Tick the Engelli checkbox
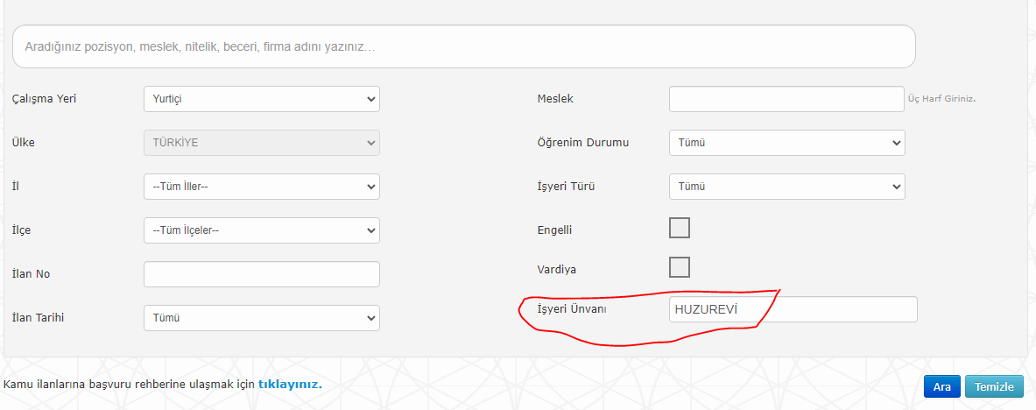The image size is (1036, 410). point(680,228)
